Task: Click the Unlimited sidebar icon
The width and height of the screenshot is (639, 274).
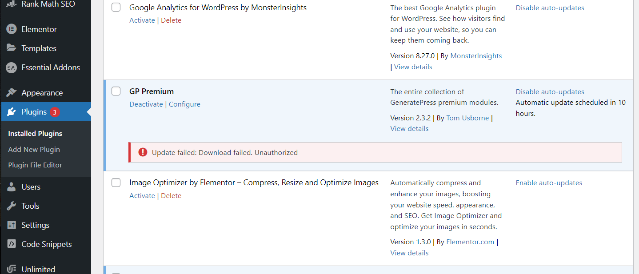Action: [11, 269]
